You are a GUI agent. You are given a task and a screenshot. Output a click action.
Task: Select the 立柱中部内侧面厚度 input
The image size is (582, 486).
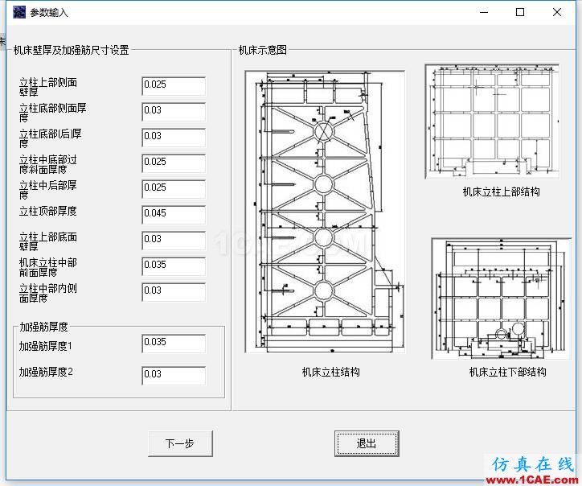coord(174,292)
